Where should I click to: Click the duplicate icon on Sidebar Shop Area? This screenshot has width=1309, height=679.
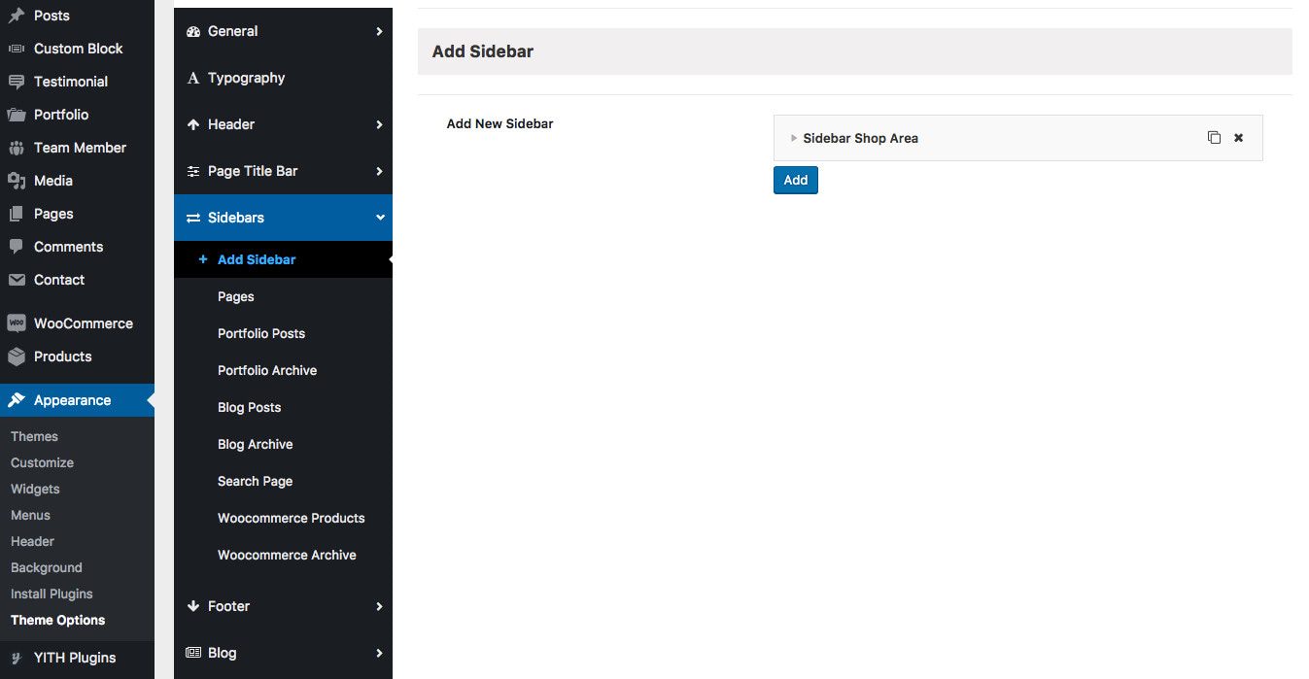(x=1214, y=138)
